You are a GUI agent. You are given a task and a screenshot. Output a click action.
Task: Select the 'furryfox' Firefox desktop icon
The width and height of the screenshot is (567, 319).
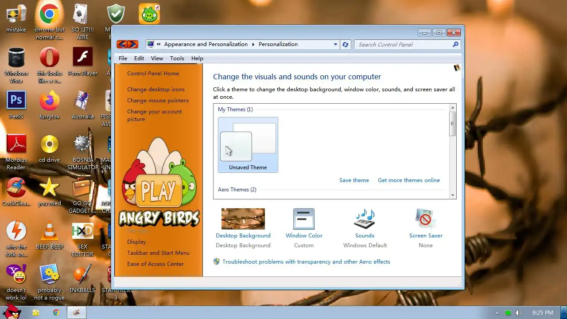point(49,105)
